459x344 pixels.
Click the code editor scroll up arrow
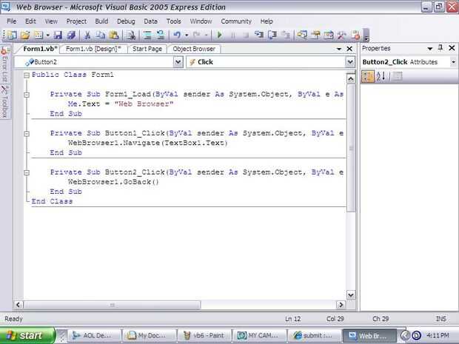click(351, 78)
